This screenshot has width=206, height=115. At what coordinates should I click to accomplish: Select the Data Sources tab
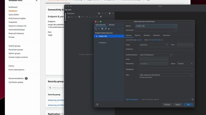tap(100, 25)
